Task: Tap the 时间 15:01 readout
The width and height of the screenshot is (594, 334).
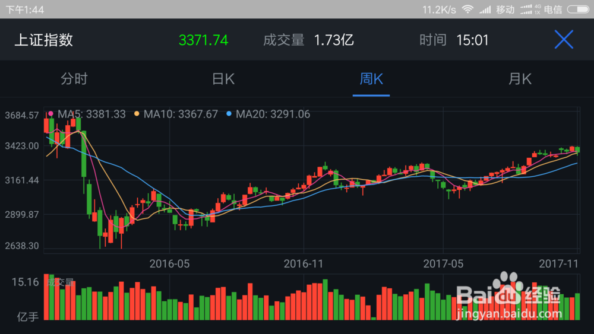Action: (454, 40)
